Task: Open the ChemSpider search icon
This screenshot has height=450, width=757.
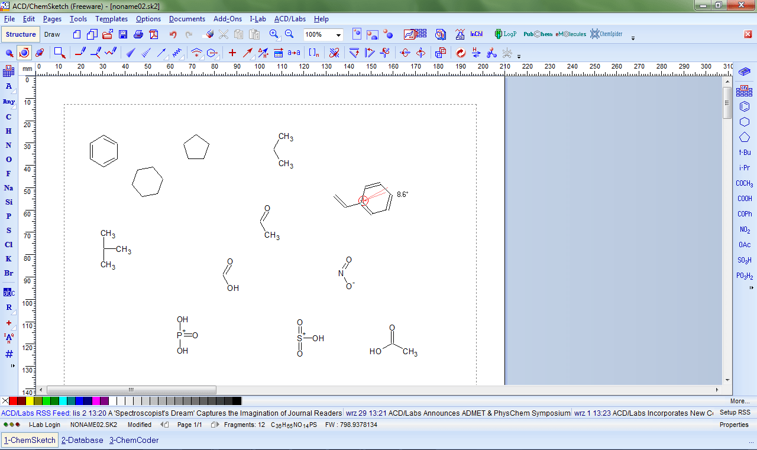Action: 606,34
